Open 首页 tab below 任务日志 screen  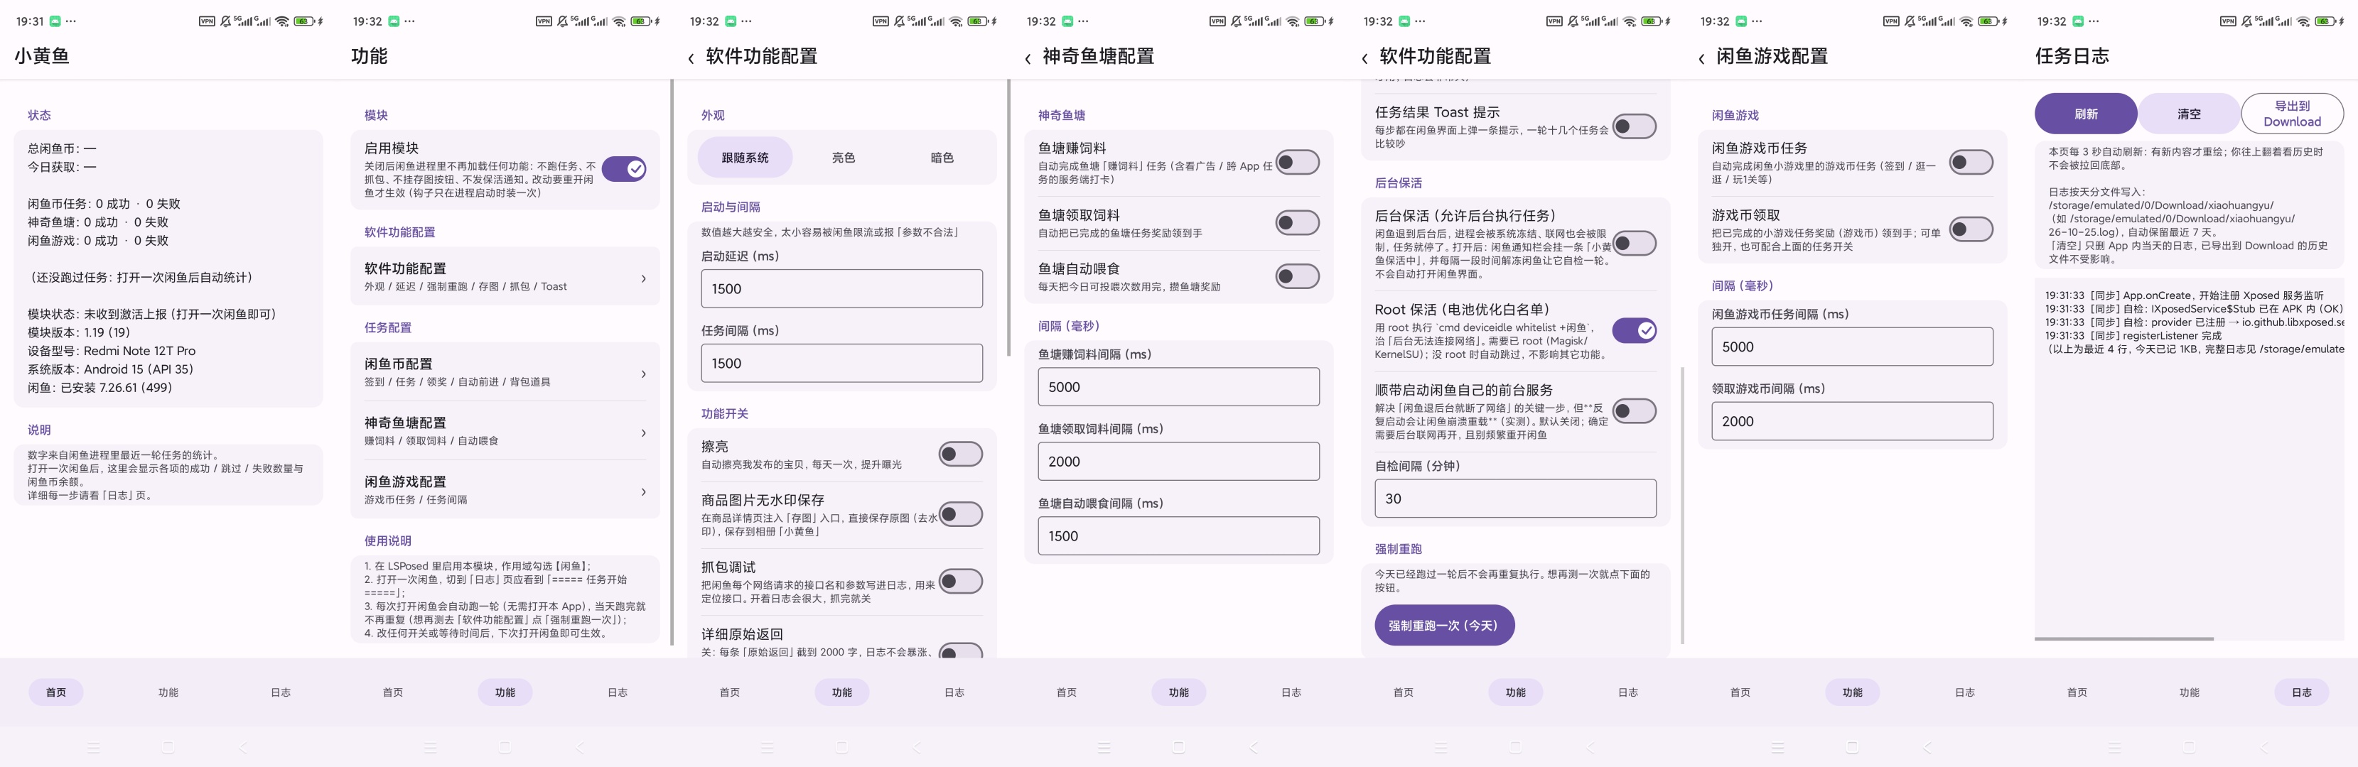click(2077, 693)
